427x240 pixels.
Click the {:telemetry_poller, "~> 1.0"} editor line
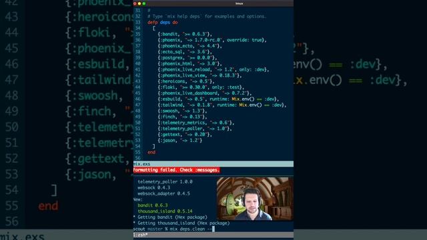(195, 129)
